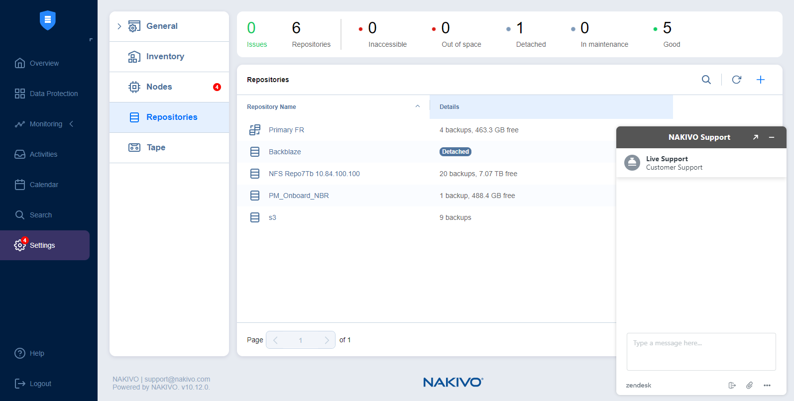This screenshot has height=401, width=794.
Task: Expand the General settings section
Action: (x=119, y=26)
